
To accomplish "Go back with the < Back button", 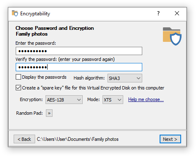I will click(24, 139).
